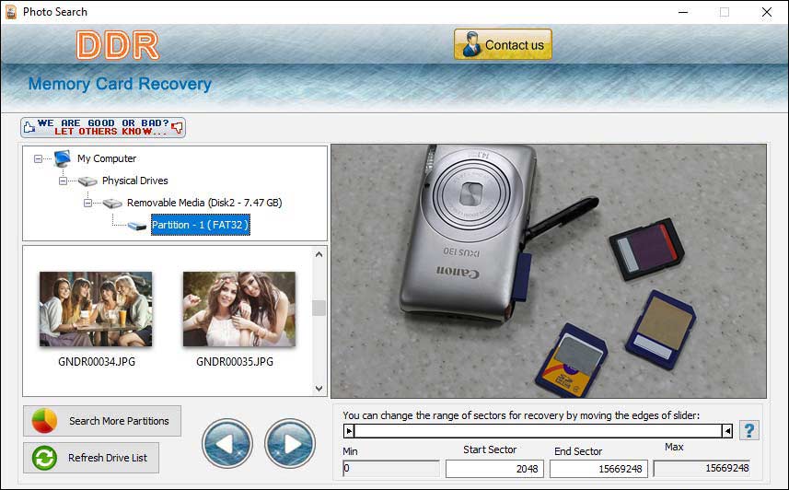This screenshot has height=490, width=789.
Task: Click the sector range slider track
Action: [538, 430]
